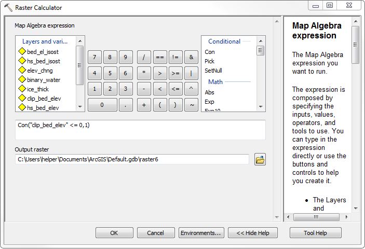Pick the binary_water layer from list

point(43,80)
